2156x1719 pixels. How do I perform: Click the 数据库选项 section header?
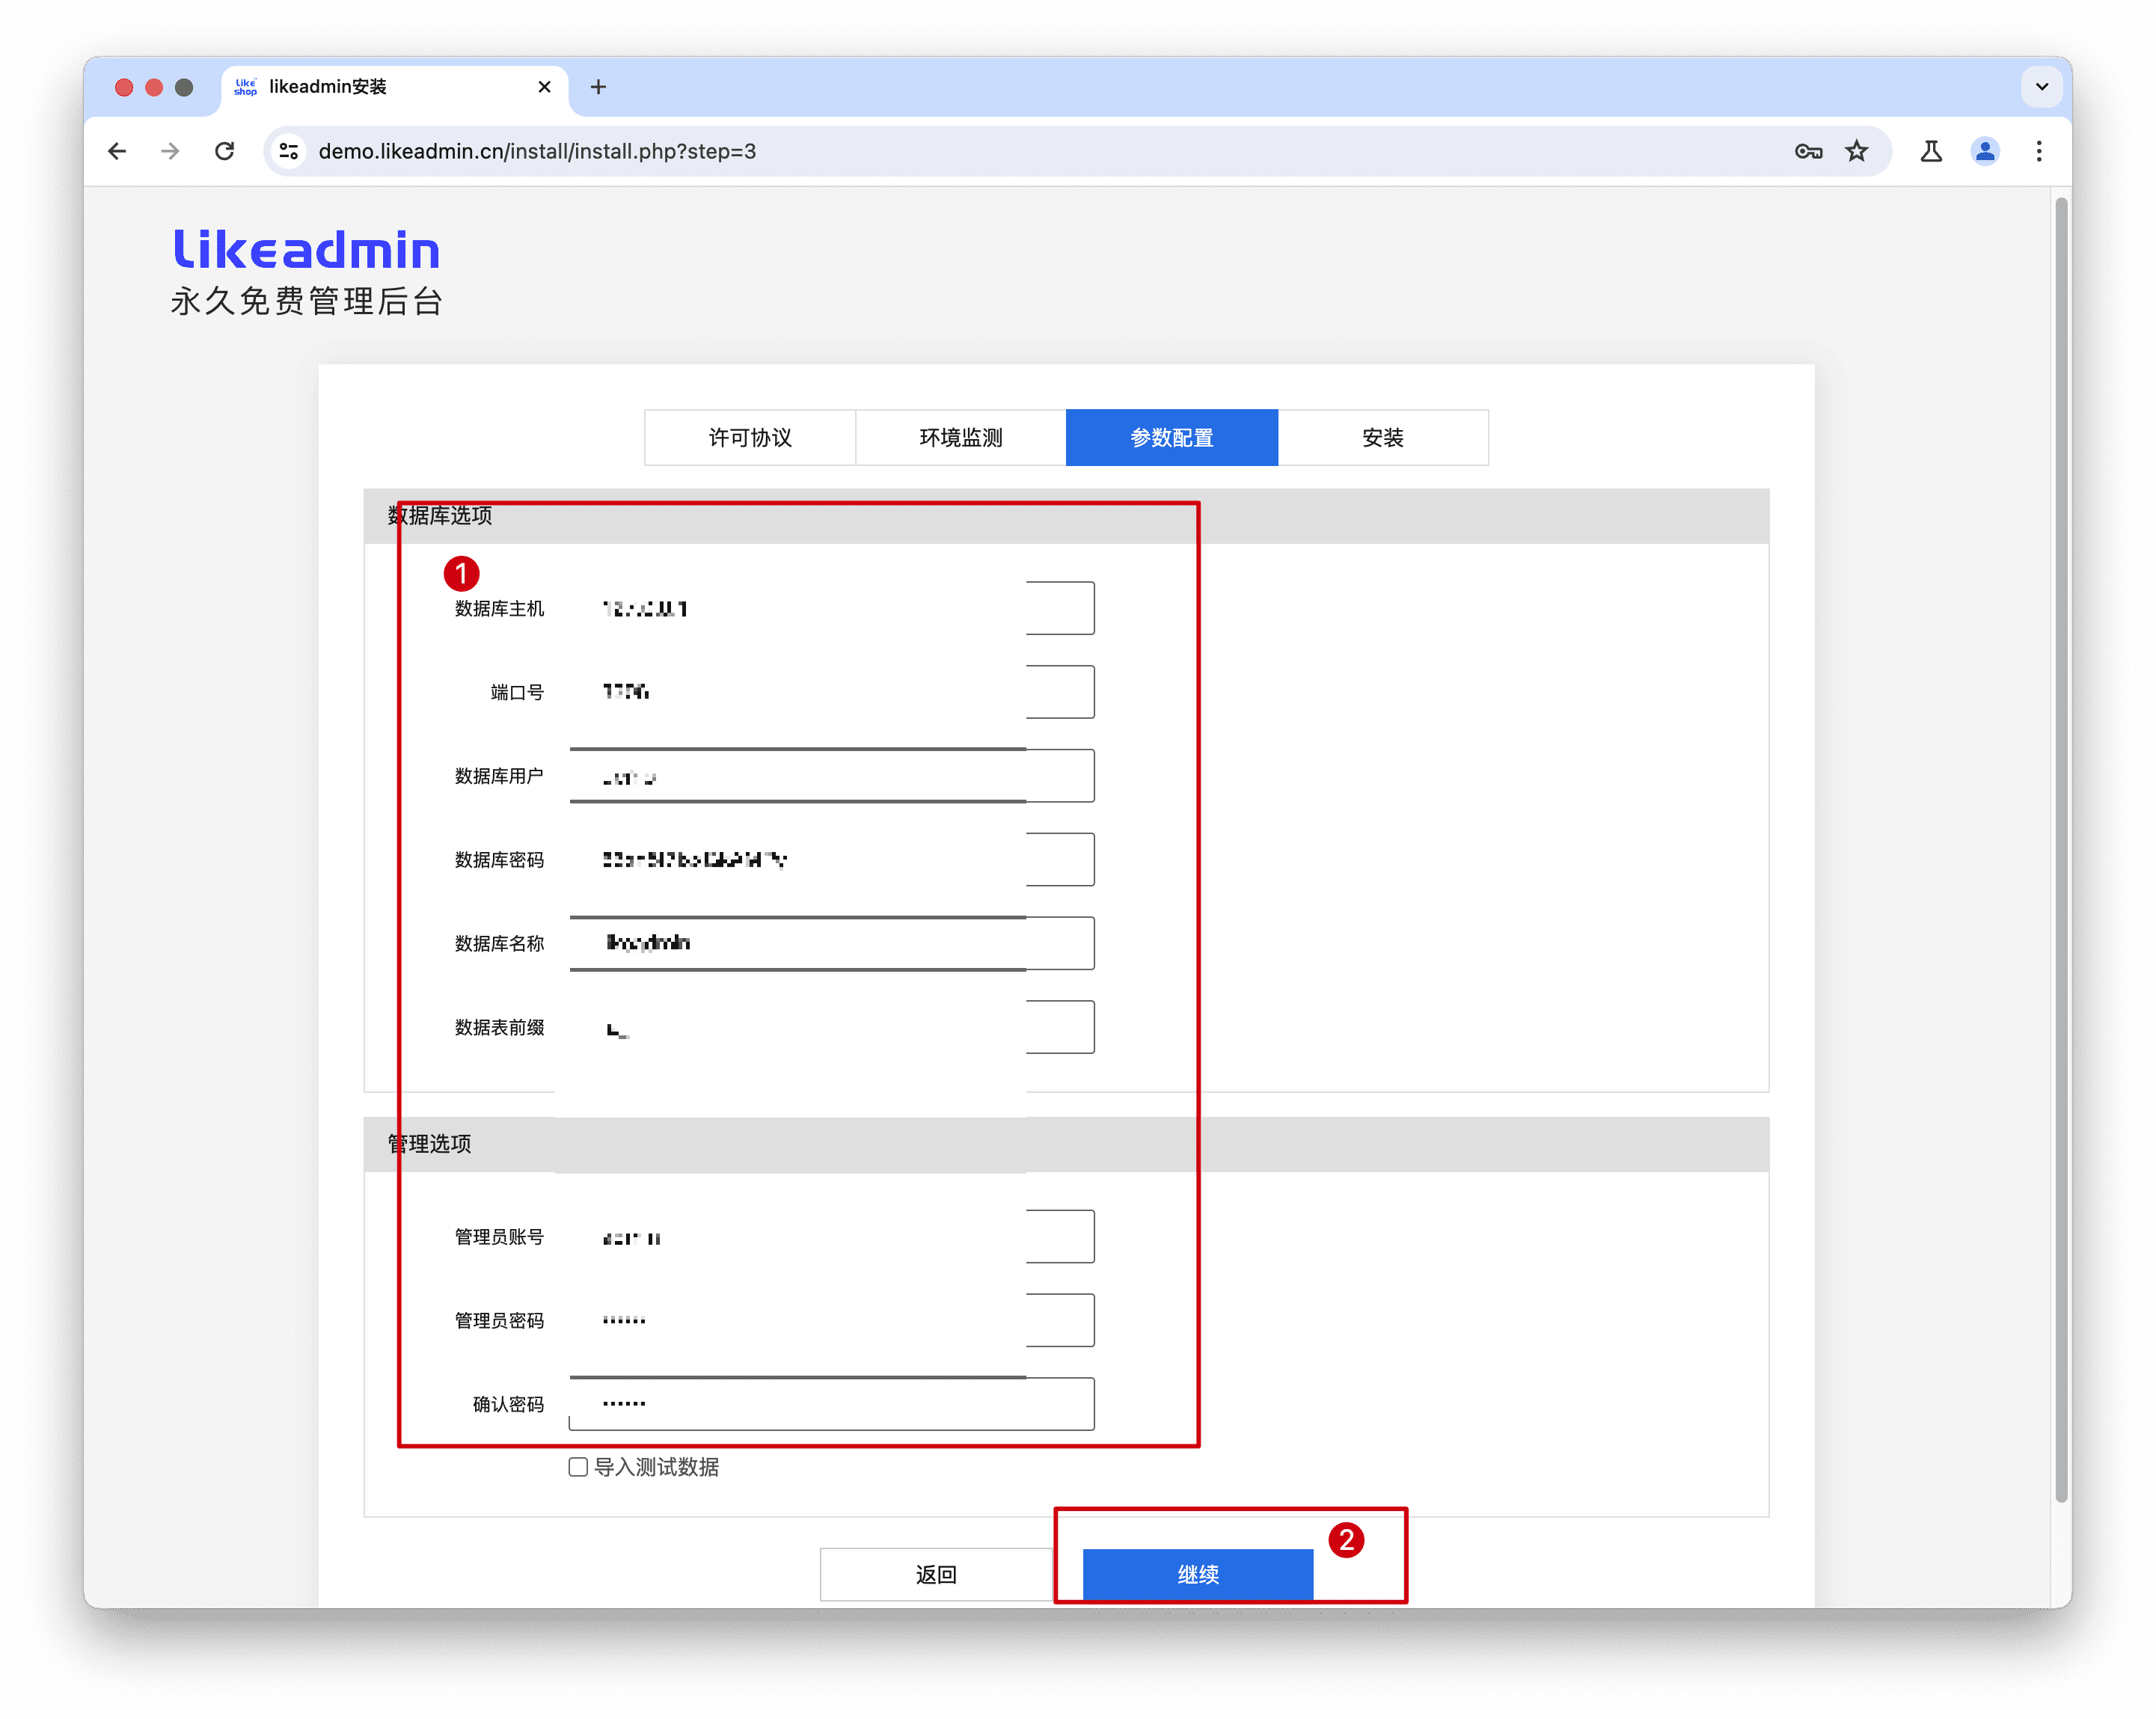[1067, 516]
